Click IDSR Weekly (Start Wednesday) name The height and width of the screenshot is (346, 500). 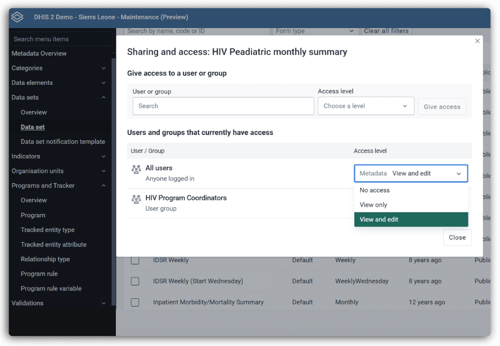(198, 281)
